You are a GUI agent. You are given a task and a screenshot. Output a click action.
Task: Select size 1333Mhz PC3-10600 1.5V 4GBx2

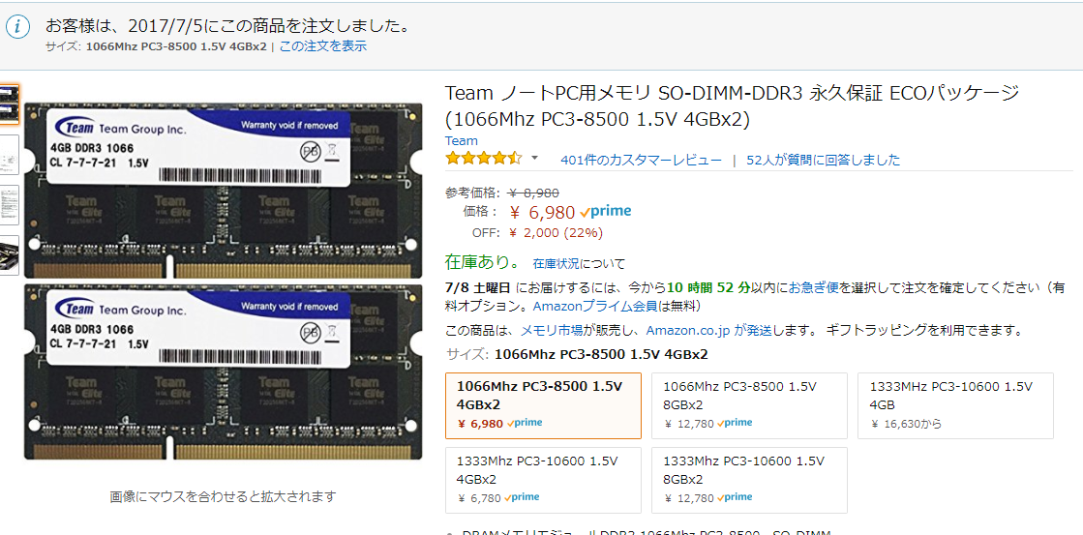pos(544,481)
